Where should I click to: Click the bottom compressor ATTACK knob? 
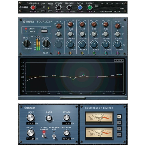(x=67, y=118)
